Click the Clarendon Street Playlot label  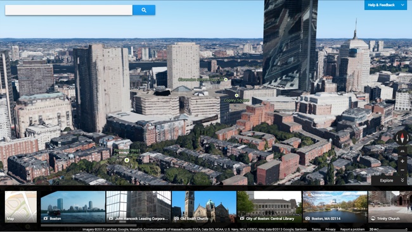coord(201,80)
